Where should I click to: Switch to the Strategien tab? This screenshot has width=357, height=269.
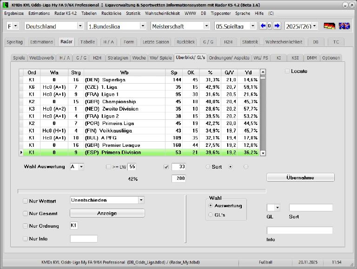(118, 58)
